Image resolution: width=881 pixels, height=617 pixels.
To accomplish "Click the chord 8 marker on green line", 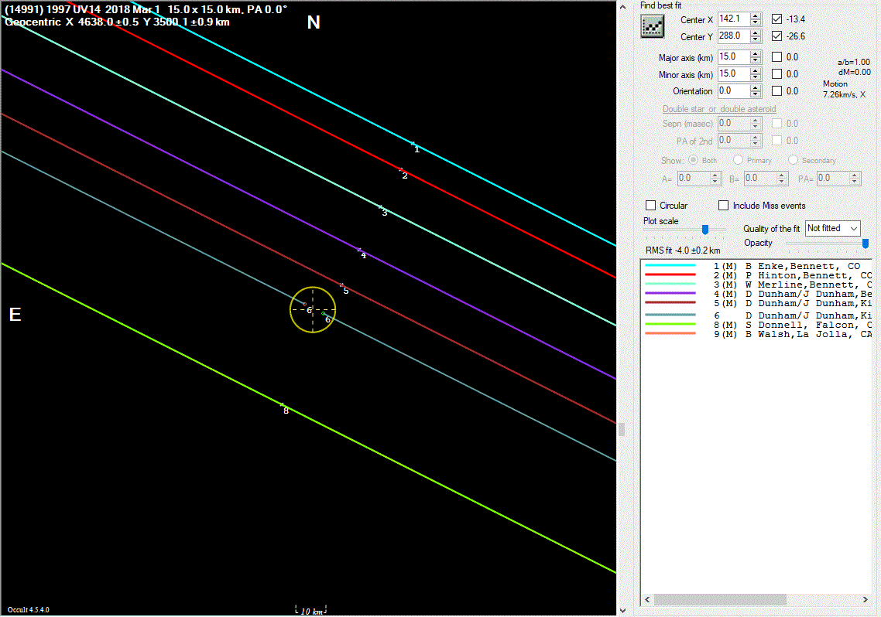I will 282,404.
